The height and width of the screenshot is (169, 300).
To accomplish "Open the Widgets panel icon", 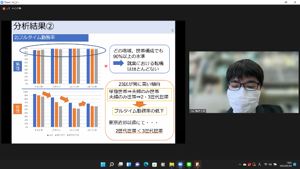I will pos(129,165).
